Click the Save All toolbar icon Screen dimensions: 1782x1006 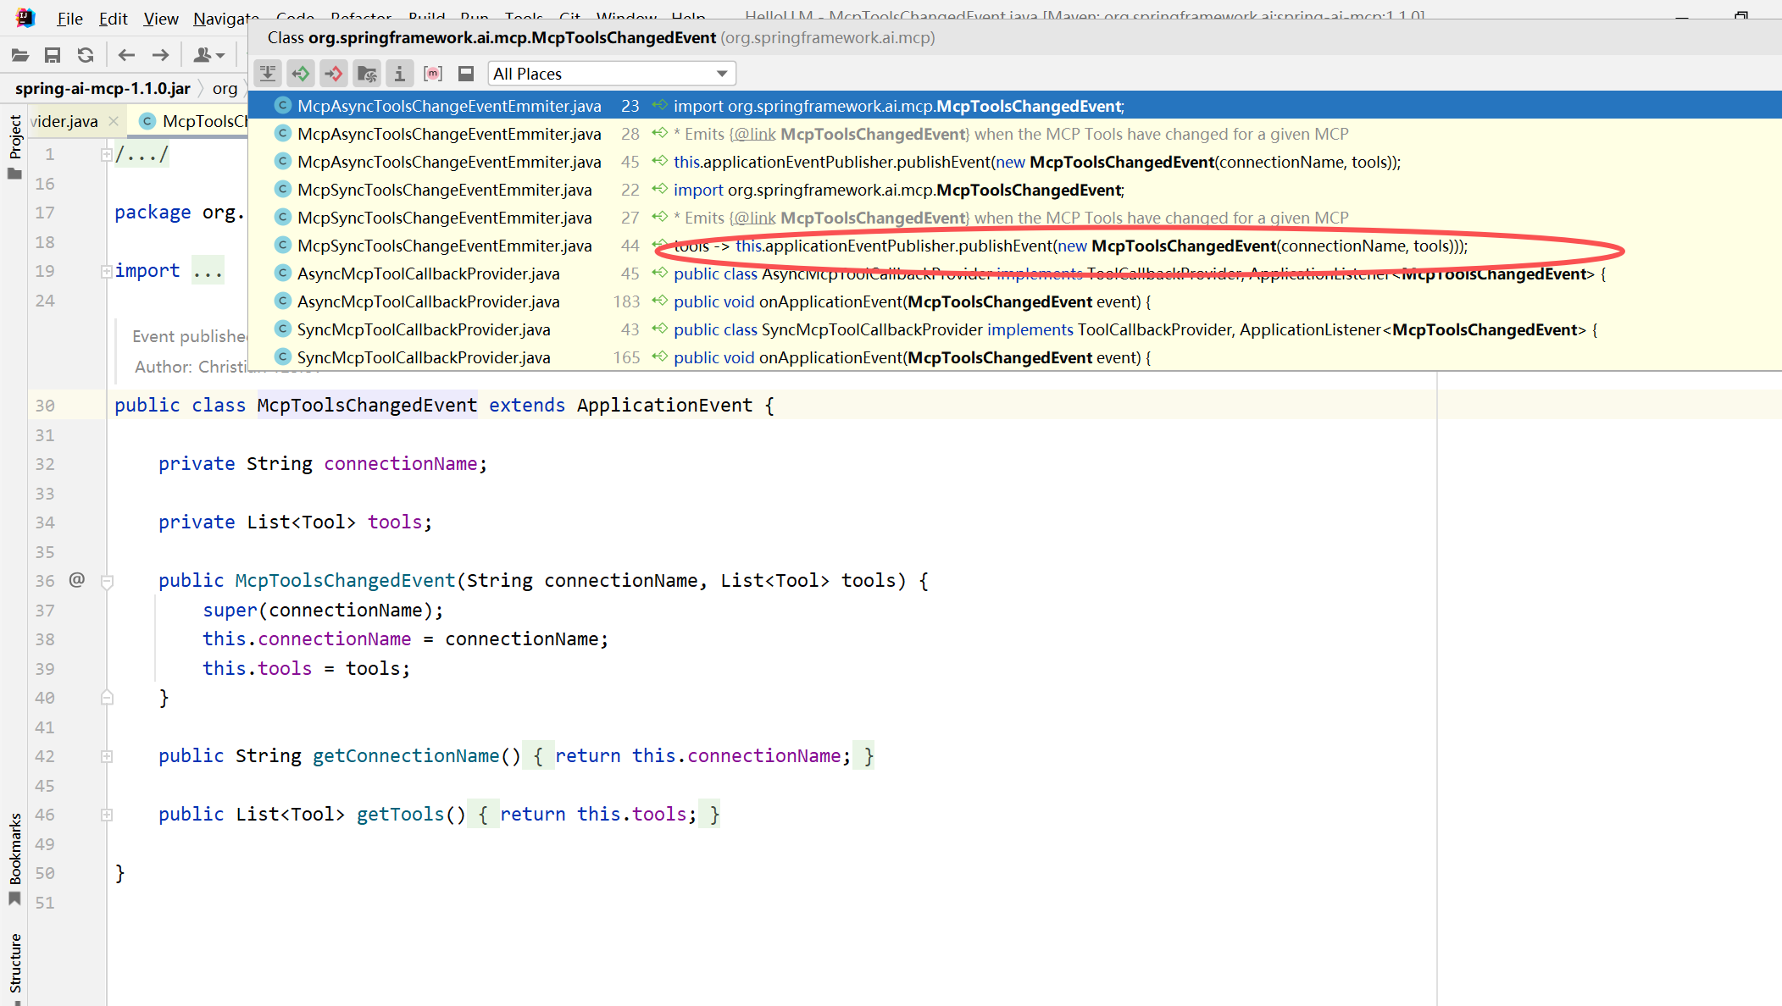coord(53,55)
